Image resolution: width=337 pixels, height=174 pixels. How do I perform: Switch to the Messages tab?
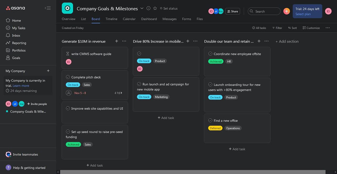tap(170, 19)
